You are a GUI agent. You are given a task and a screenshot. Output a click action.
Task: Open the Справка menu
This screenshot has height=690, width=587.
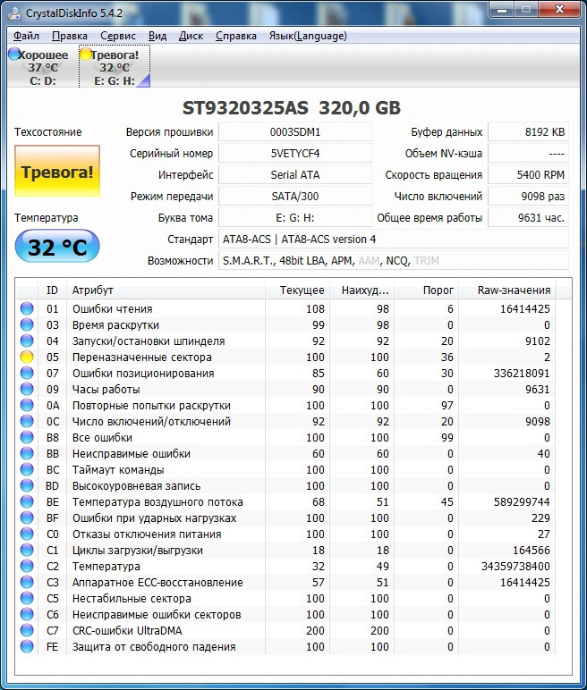(235, 36)
